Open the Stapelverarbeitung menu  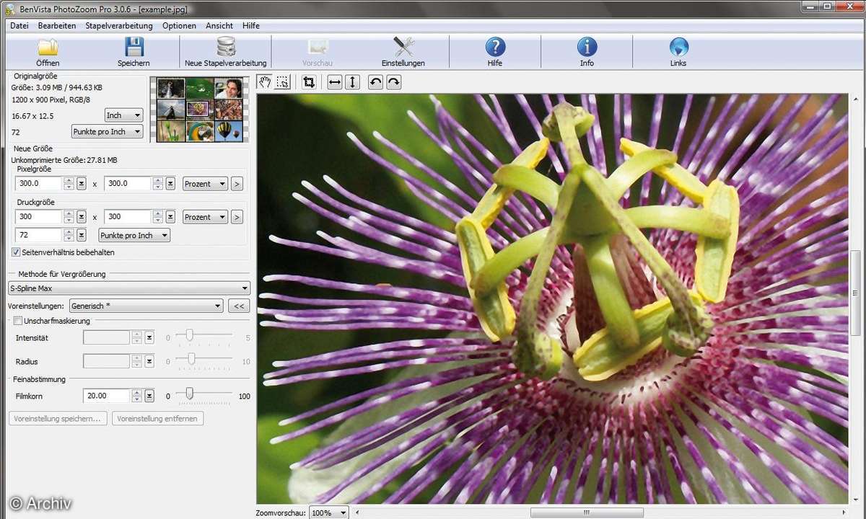click(119, 25)
